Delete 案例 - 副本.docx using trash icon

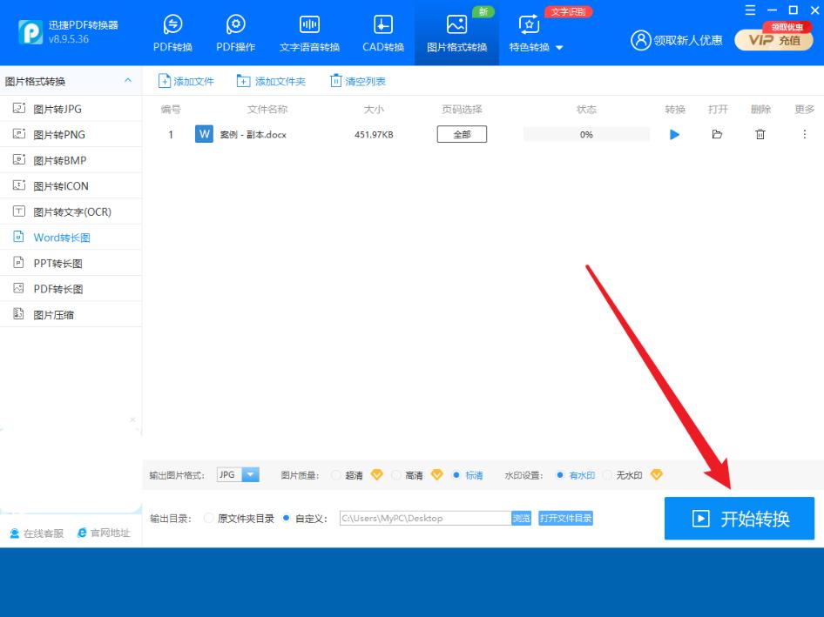[760, 135]
